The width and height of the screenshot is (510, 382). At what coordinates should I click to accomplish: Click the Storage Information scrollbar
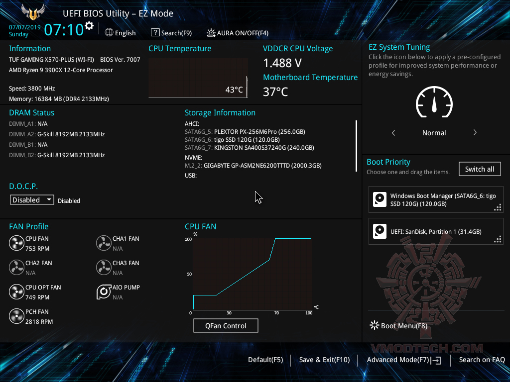[x=357, y=146]
